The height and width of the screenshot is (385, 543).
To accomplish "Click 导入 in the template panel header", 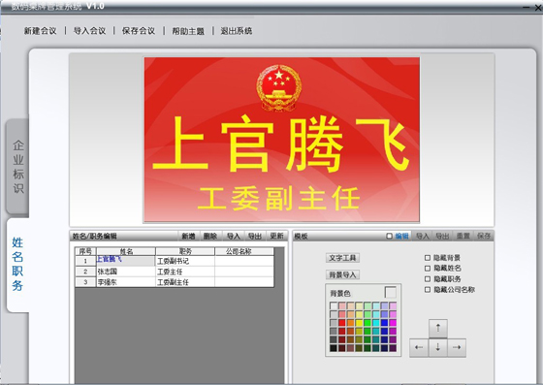I will click(x=422, y=236).
